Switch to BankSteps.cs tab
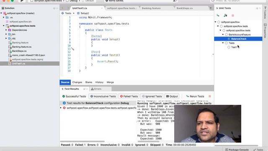The height and width of the screenshot is (151, 268). (x=185, y=8)
